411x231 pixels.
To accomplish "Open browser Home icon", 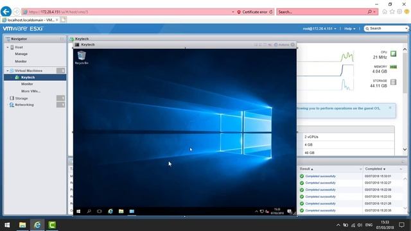I will 385,12.
